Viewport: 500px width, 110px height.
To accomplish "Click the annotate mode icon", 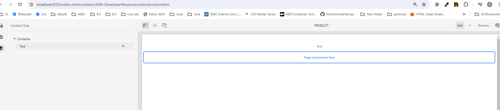I will (497, 26).
